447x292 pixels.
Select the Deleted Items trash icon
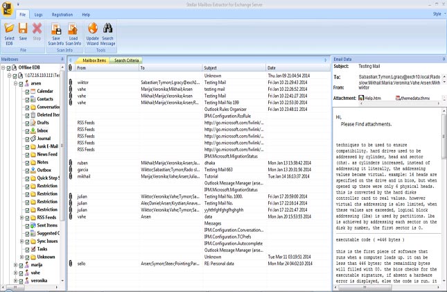[33, 114]
